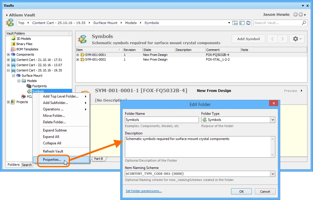Click the cart icon for Content Cart 21.10.16
313x200 pixels.
(13, 60)
